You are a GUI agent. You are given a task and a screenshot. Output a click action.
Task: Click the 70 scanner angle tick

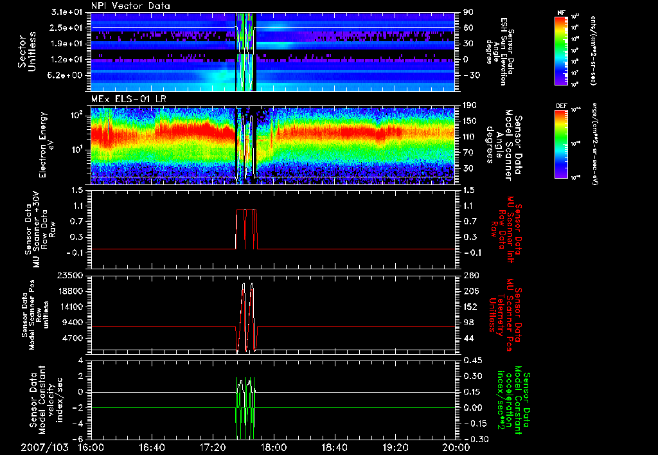[468, 152]
